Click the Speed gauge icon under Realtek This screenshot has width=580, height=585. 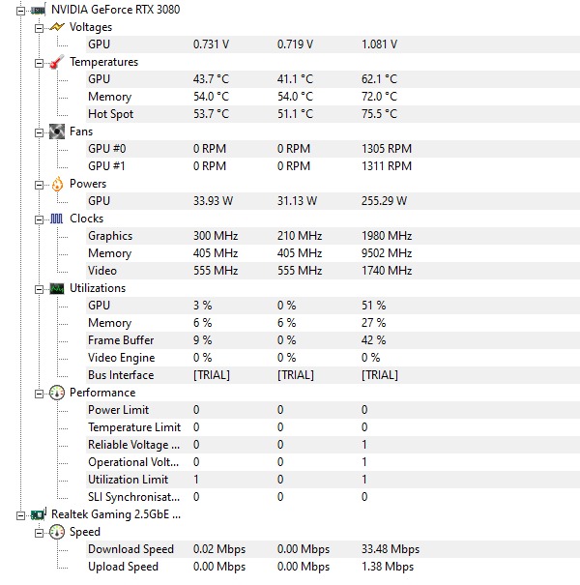click(x=57, y=532)
